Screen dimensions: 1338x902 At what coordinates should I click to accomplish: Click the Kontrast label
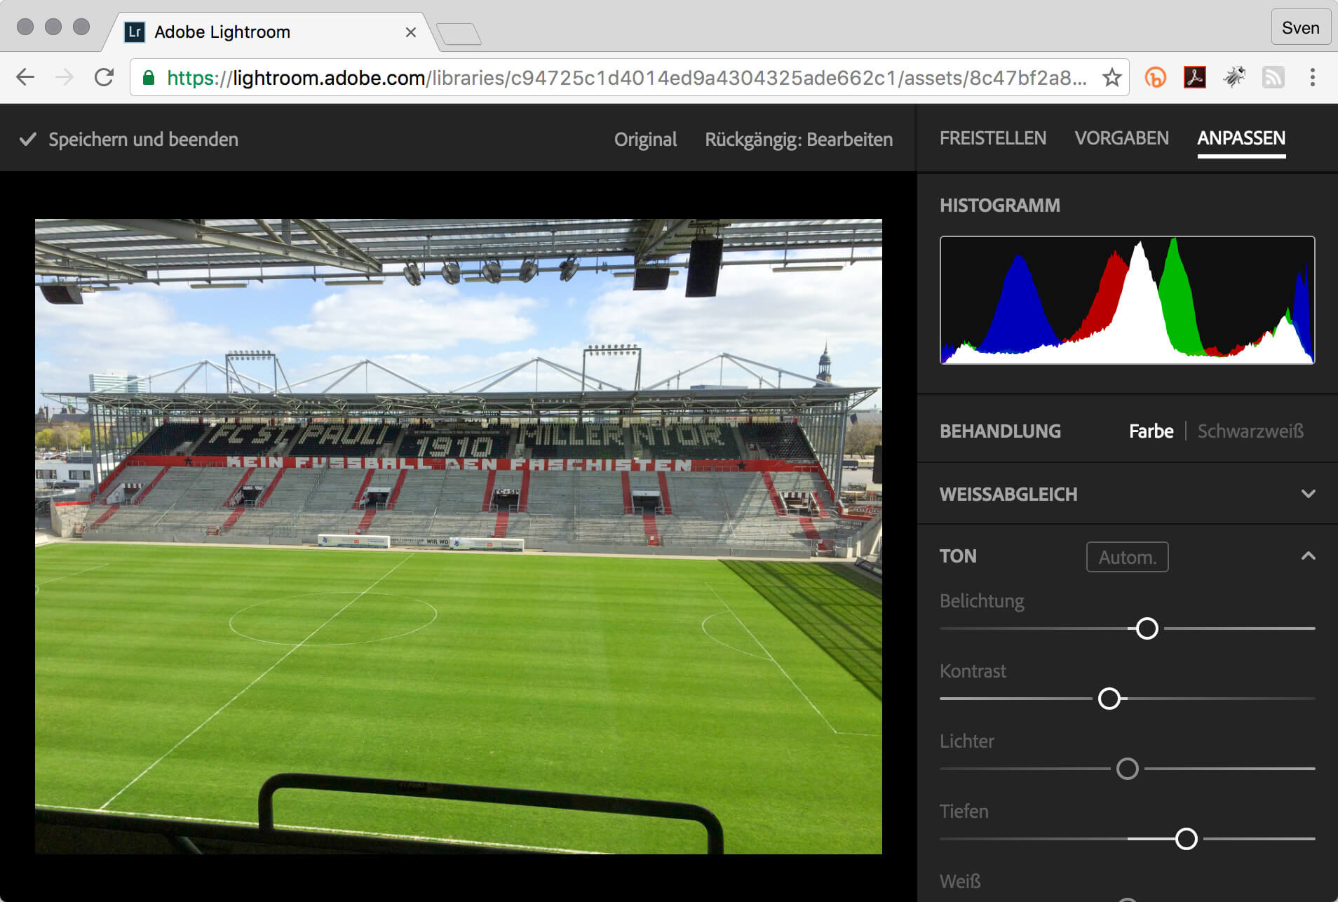point(973,671)
